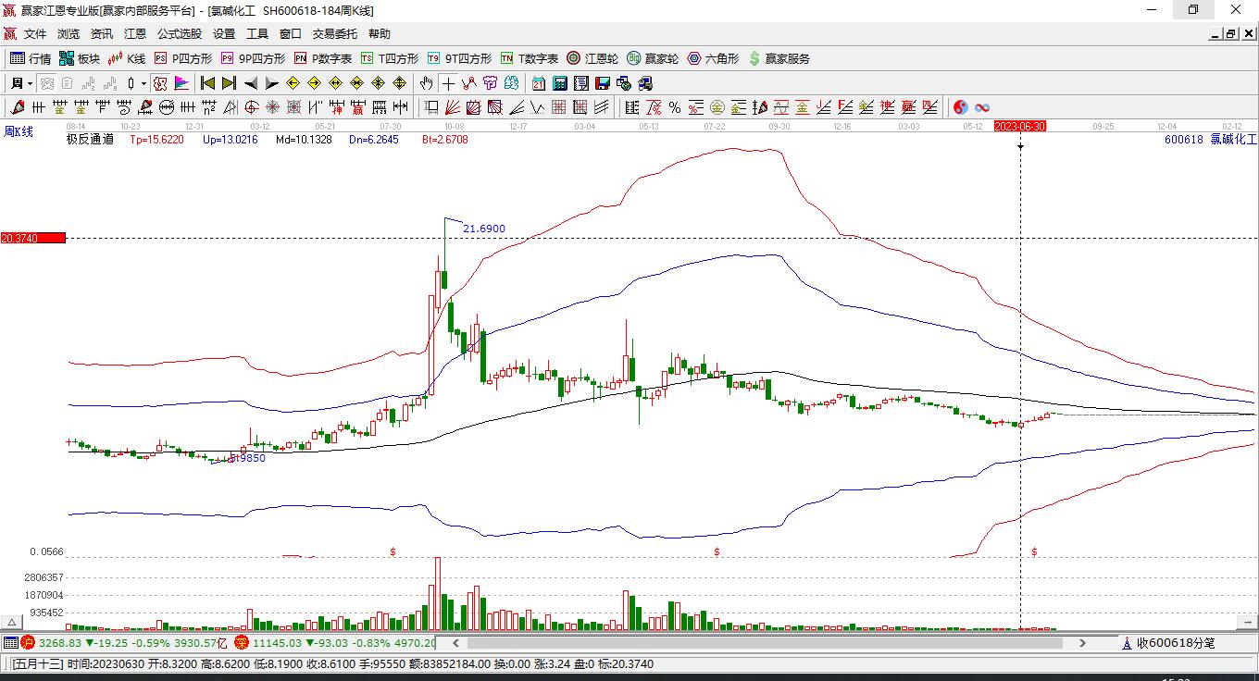
Task: Open the 工具 menu
Action: [257, 34]
